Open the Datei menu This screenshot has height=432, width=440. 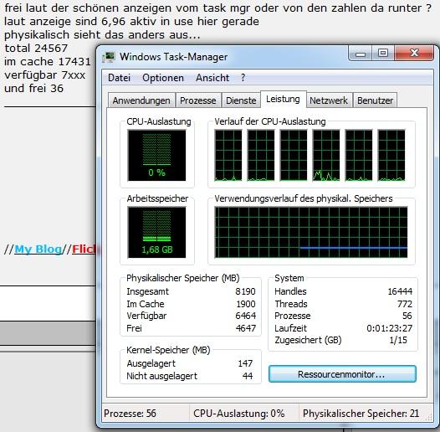pyautogui.click(x=120, y=78)
